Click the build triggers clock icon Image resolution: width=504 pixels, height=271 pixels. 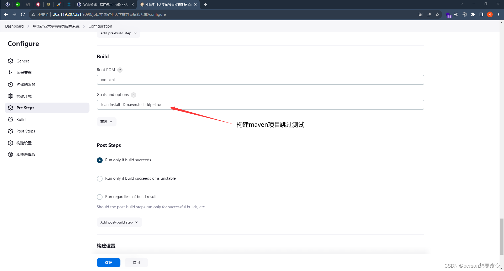10,84
